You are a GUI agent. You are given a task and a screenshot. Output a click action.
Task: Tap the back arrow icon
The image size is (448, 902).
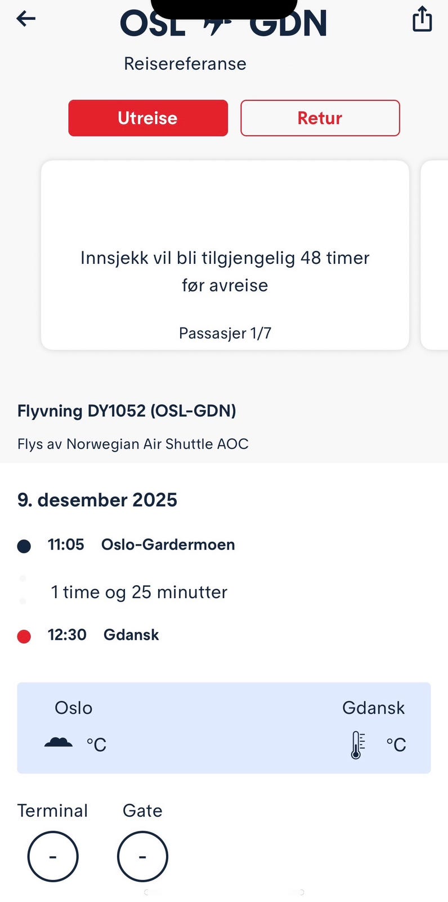coord(26,19)
